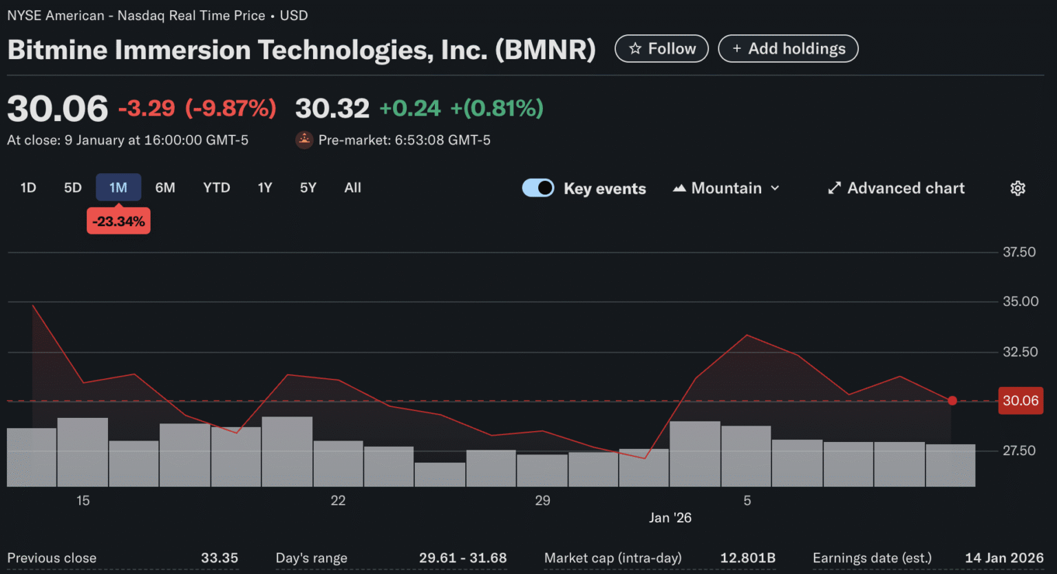The image size is (1057, 574).
Task: Click the red -23.34% performance badge
Action: (x=118, y=221)
